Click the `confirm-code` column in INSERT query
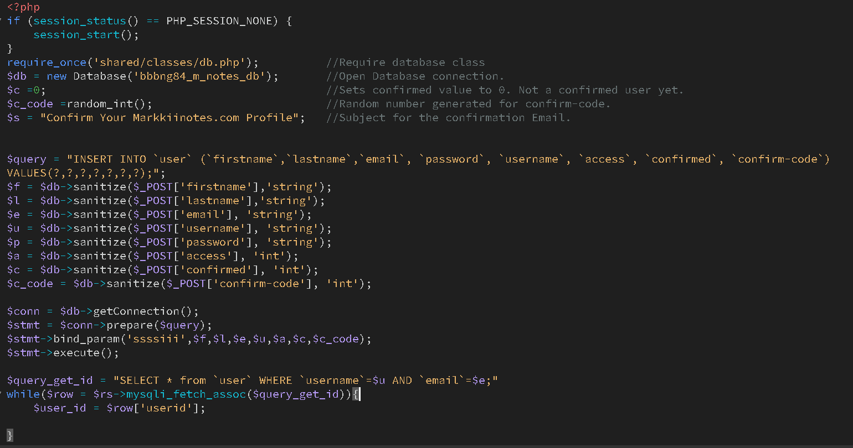 [x=778, y=159]
